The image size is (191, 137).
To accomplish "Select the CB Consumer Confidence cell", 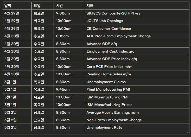I will point(109,28).
